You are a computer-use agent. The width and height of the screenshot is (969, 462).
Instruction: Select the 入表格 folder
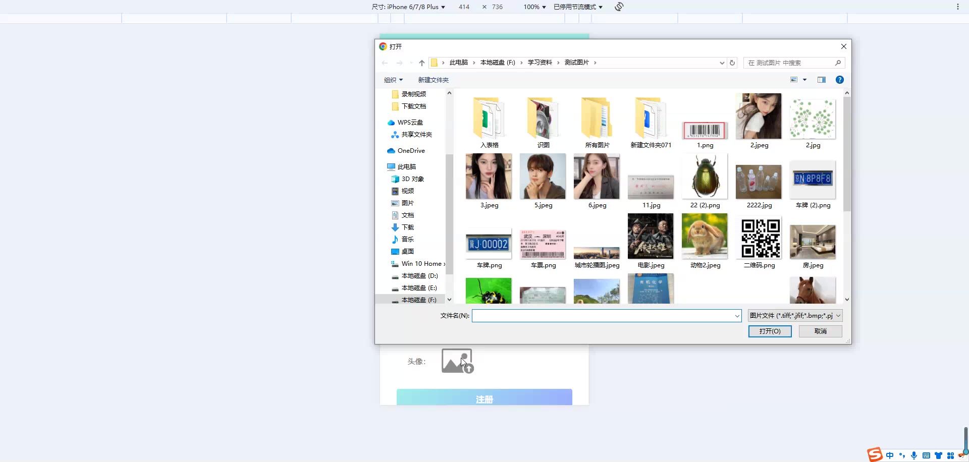point(489,122)
